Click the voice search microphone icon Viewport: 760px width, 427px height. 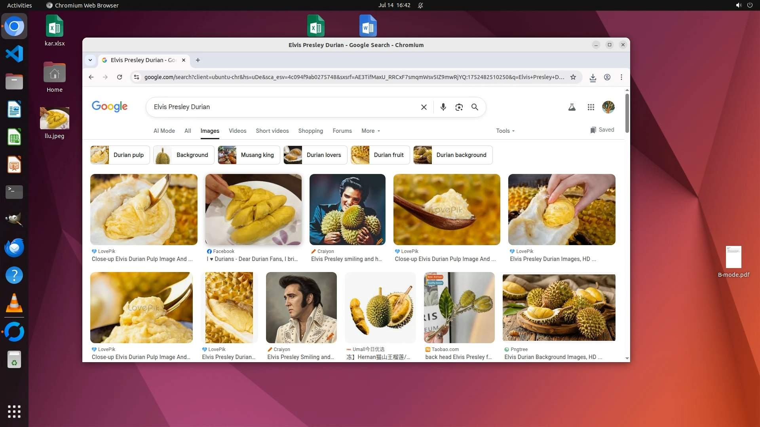443,107
